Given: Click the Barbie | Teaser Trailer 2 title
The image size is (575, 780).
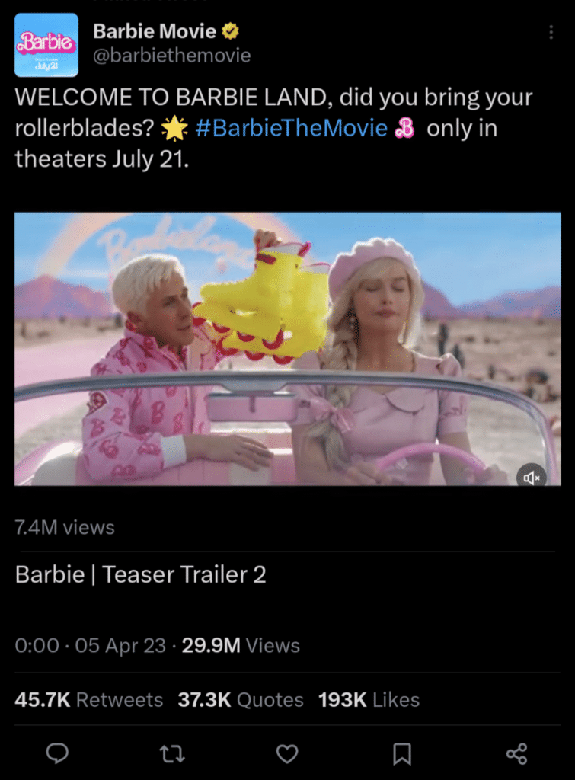Looking at the screenshot, I should (141, 574).
